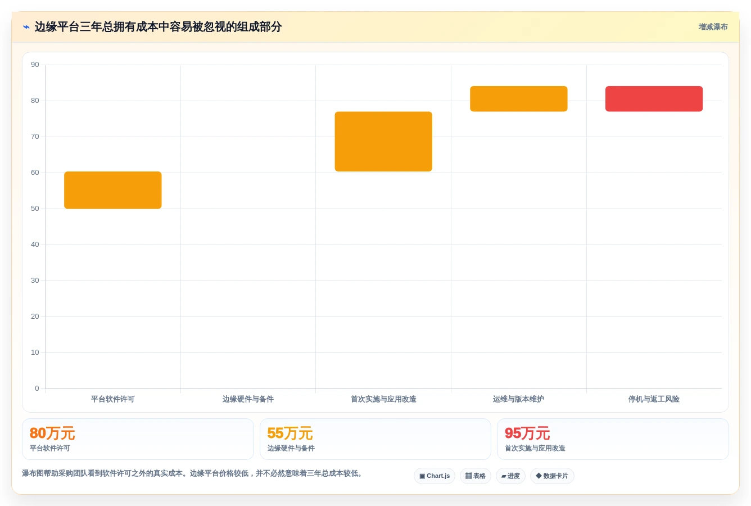Click the red bar above 停机与返工风险
751x506 pixels.
[x=654, y=99]
